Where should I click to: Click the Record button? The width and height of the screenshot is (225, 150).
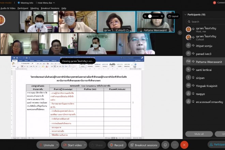117,145
